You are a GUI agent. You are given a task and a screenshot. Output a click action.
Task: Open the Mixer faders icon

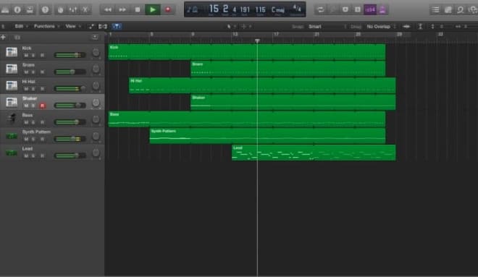[x=73, y=9]
